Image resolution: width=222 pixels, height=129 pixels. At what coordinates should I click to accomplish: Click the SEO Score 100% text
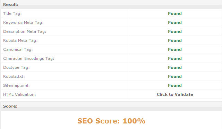pos(111,121)
